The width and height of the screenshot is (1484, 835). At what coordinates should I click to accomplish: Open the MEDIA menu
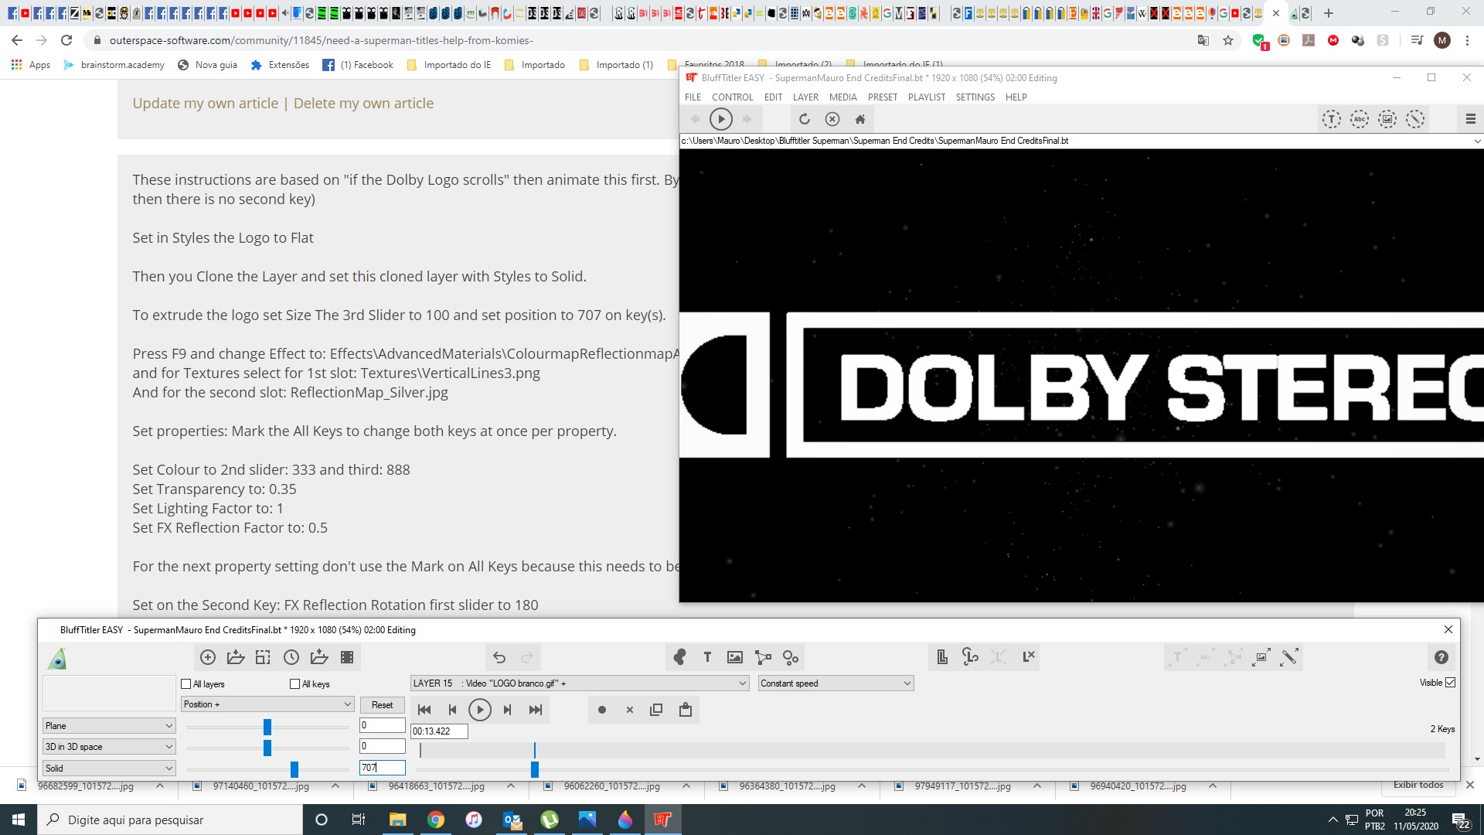[x=842, y=97]
